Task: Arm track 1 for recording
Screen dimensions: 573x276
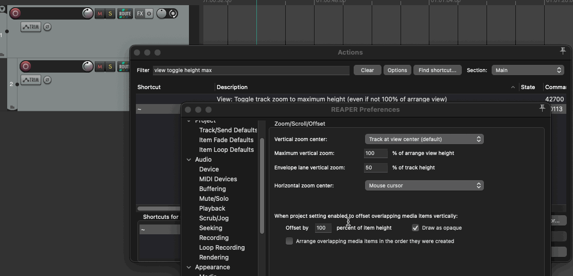Action: pos(15,13)
